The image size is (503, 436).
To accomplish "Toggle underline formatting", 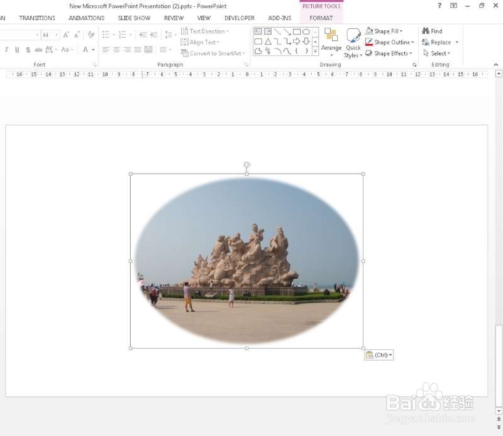I will (16, 48).
